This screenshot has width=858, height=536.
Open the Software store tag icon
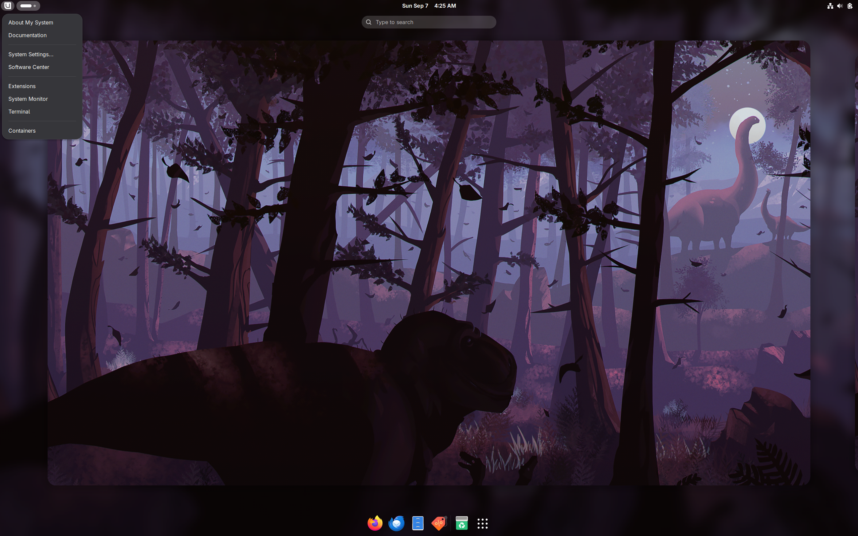(439, 523)
